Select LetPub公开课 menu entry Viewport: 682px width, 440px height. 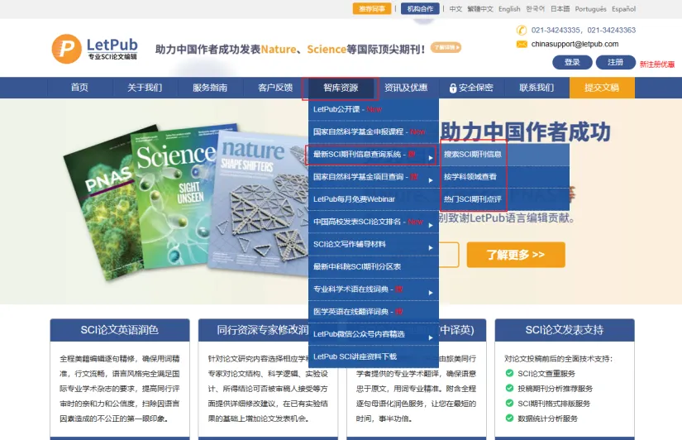click(x=374, y=109)
